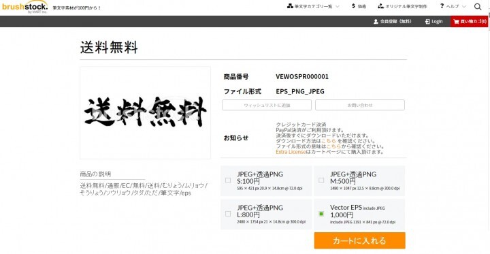Click the dollar sign price icon
The width and height of the screenshot is (490, 254).
[353, 6]
